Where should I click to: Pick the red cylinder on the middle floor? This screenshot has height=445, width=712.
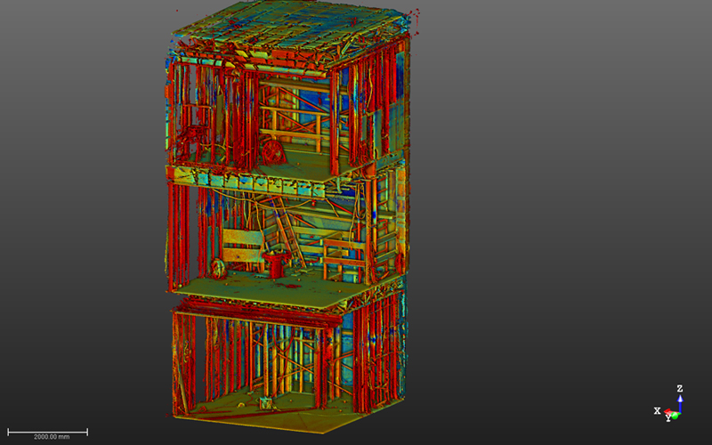click(275, 263)
